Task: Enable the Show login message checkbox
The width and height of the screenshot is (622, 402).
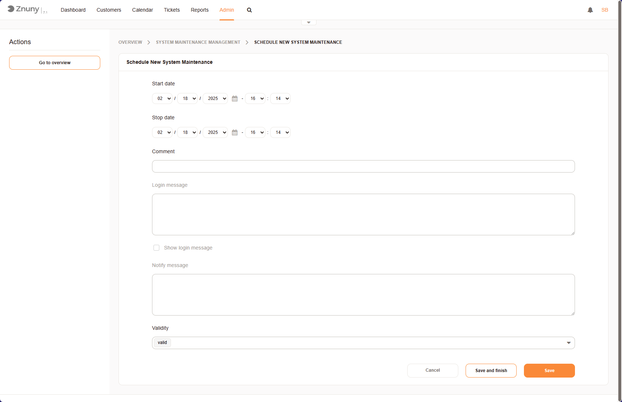Action: 156,248
